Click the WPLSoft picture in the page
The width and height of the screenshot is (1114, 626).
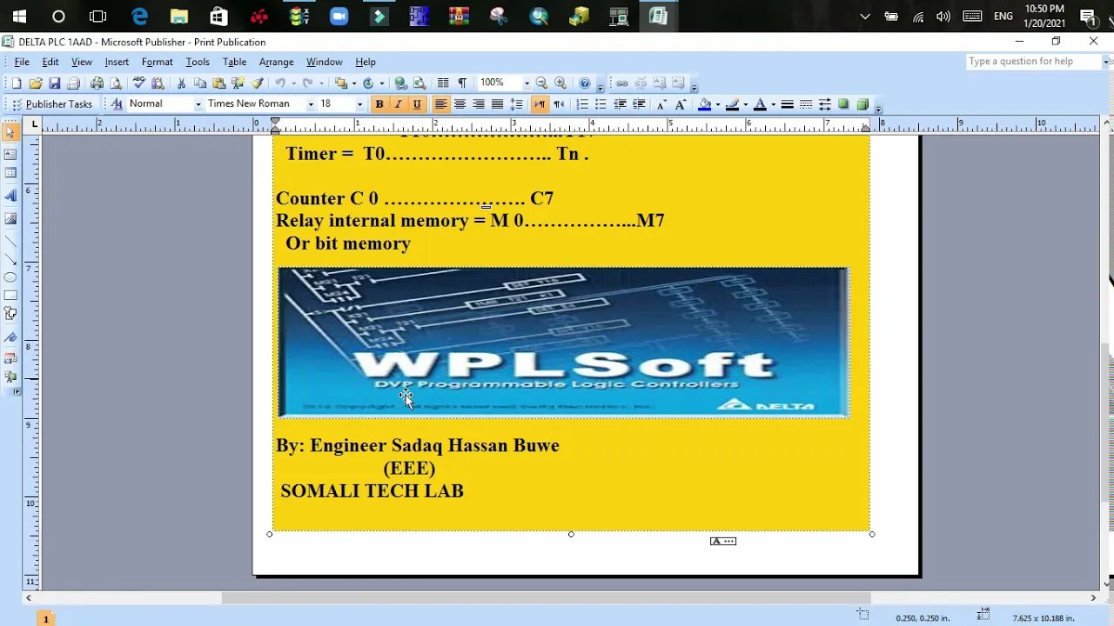click(x=563, y=342)
